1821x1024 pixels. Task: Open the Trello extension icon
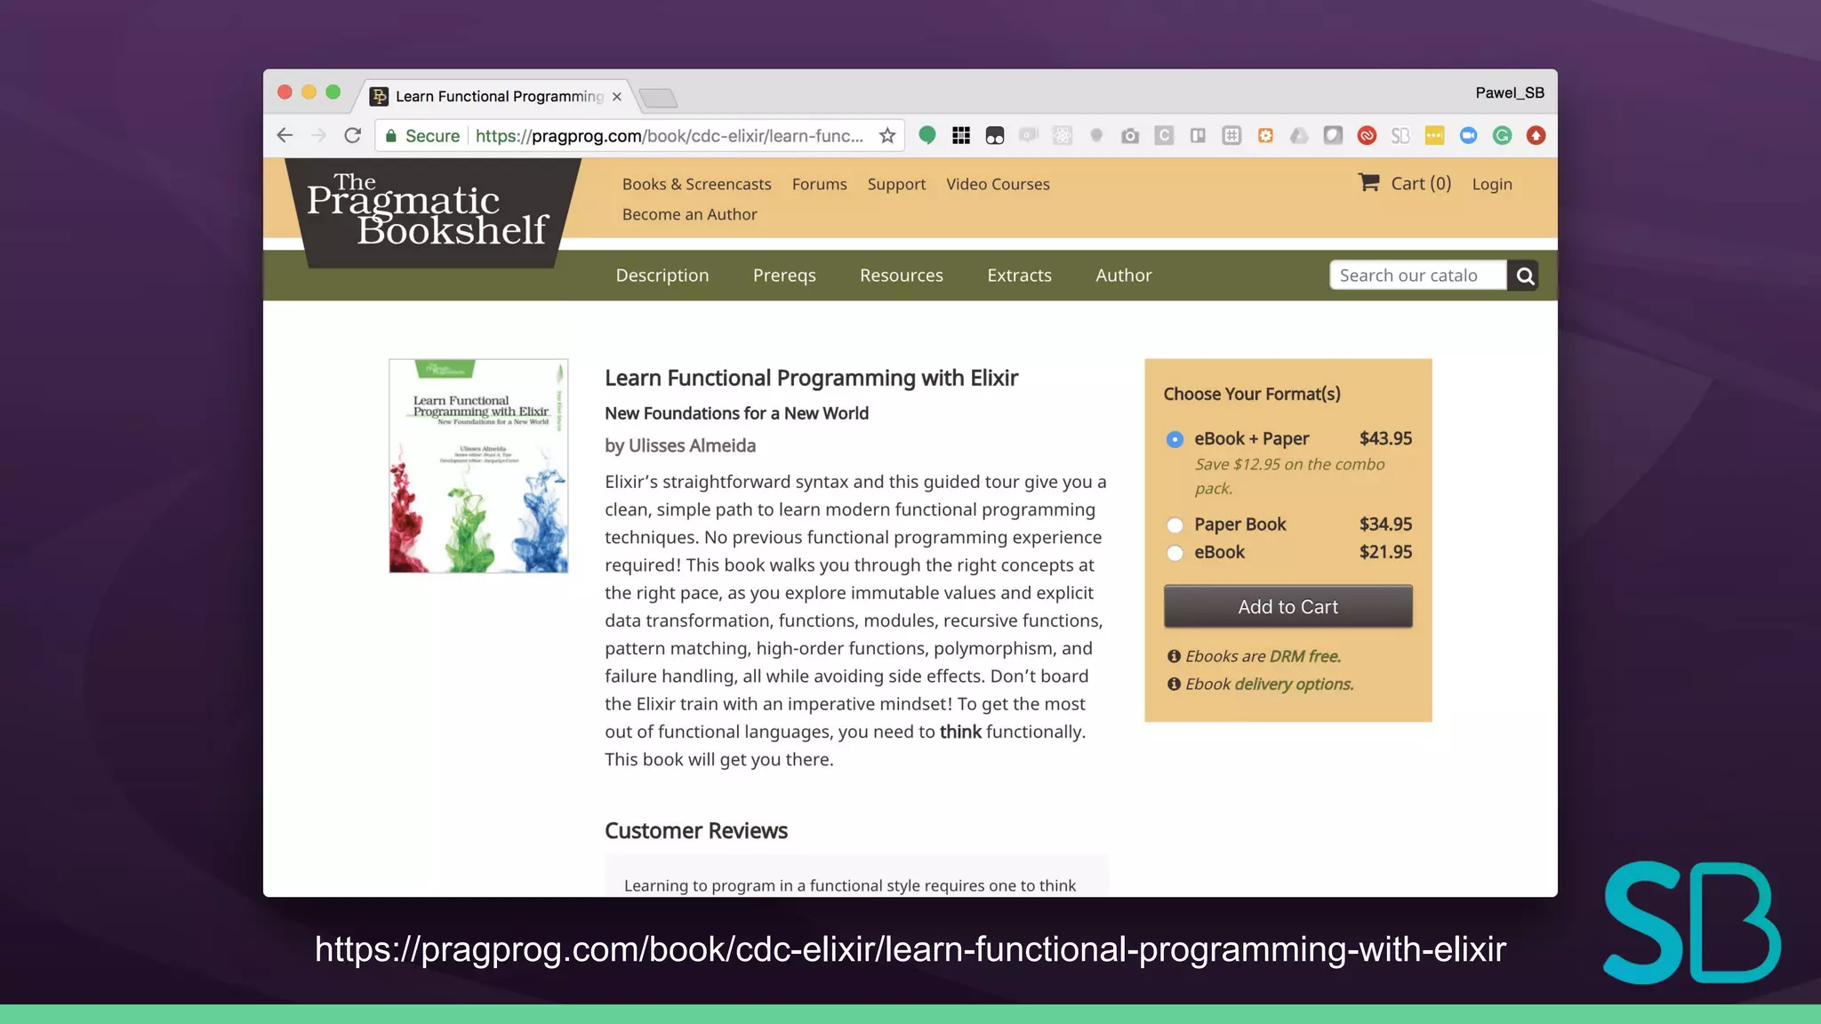click(x=1198, y=135)
